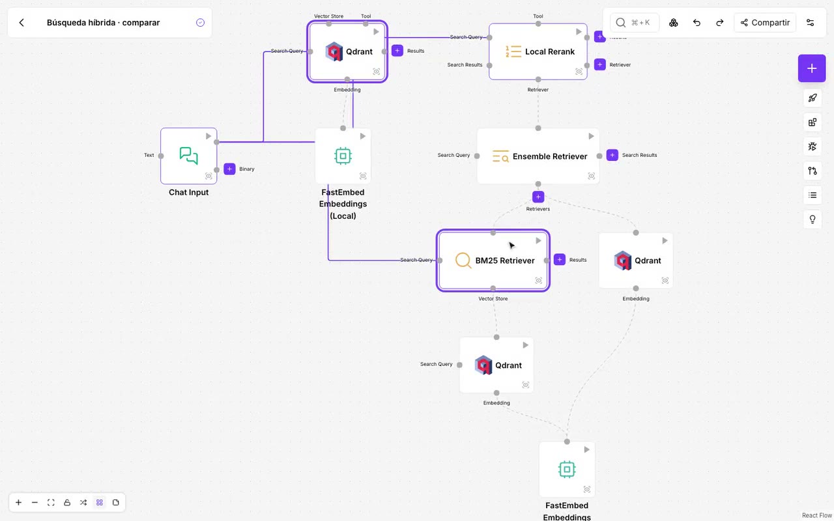
Task: Click the plus button beside Binary output
Action: (229, 169)
